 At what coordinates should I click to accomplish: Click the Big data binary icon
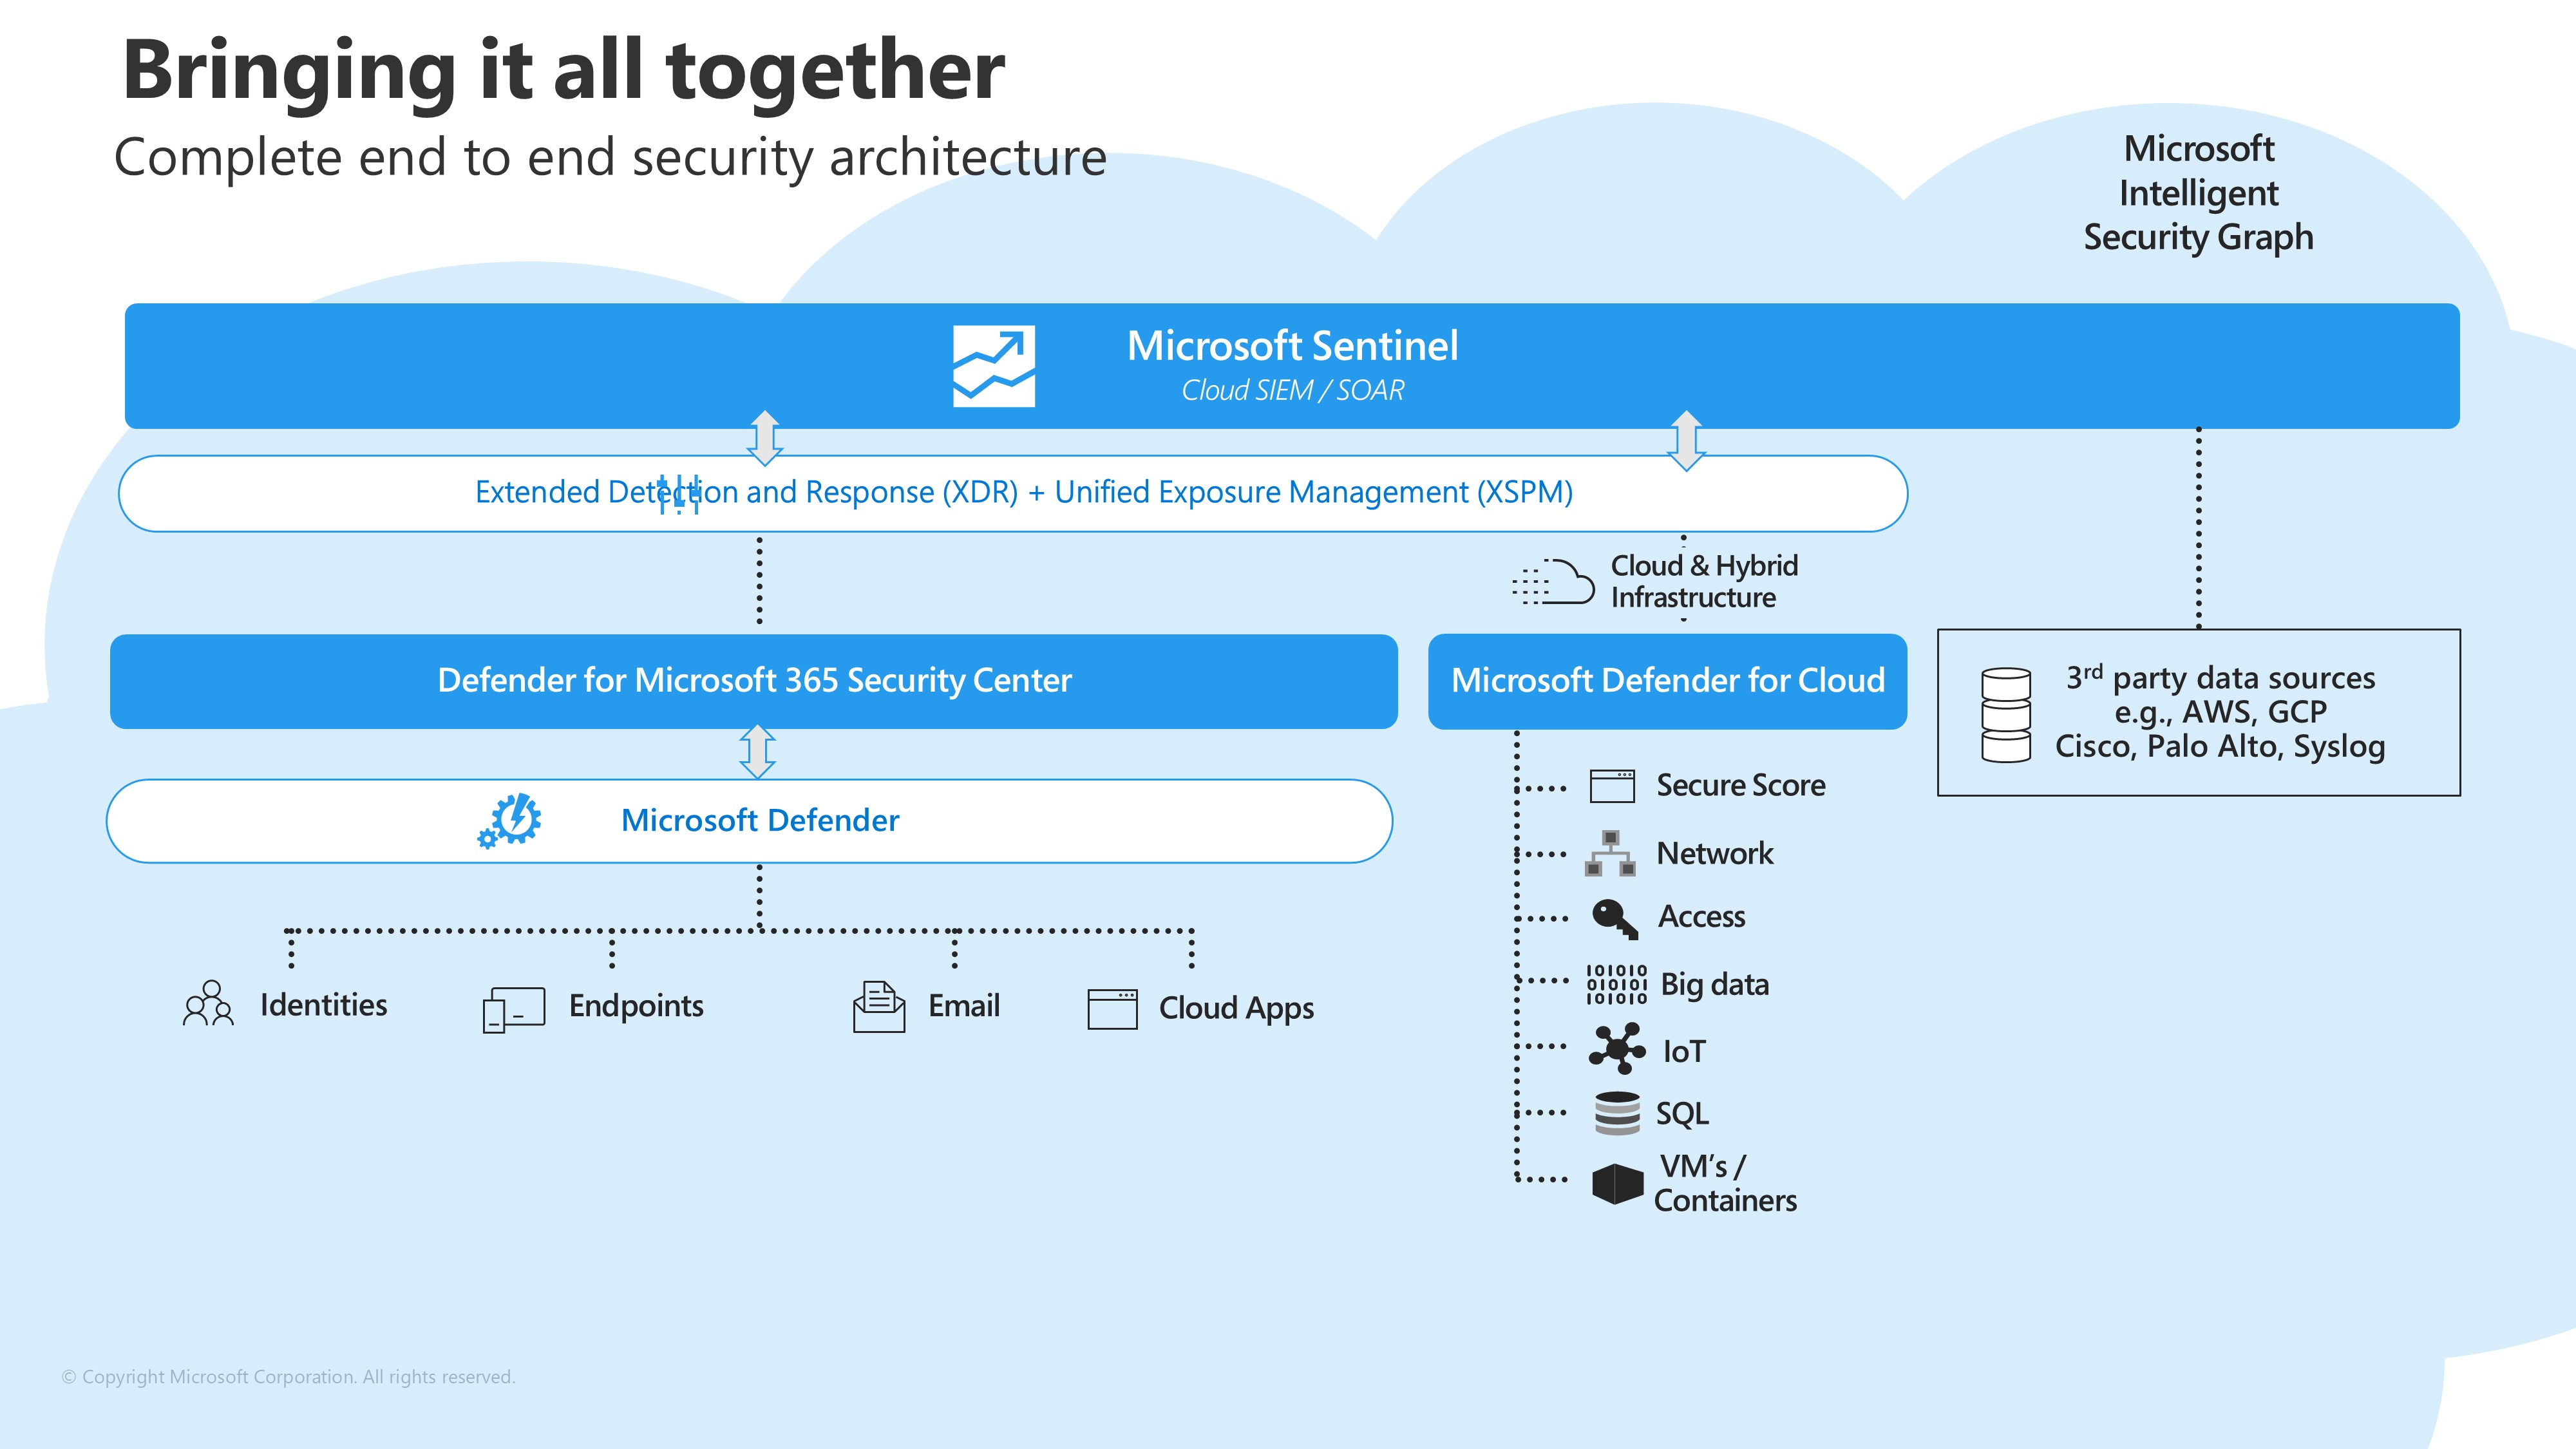tap(1616, 984)
